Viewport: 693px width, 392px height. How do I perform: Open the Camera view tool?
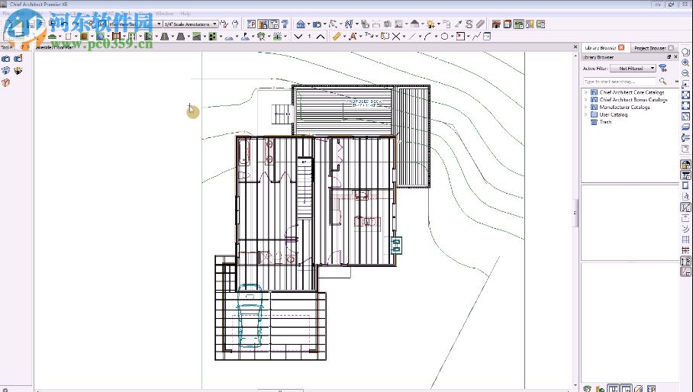pos(317,24)
